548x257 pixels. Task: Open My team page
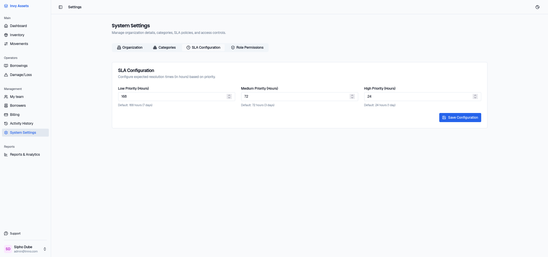pos(25,97)
